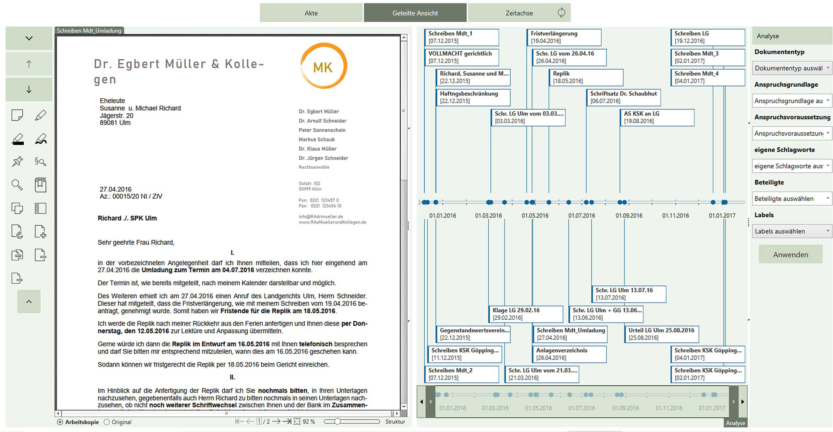Open the AS KSK an LG entry
The height and width of the screenshot is (432, 833).
657,117
